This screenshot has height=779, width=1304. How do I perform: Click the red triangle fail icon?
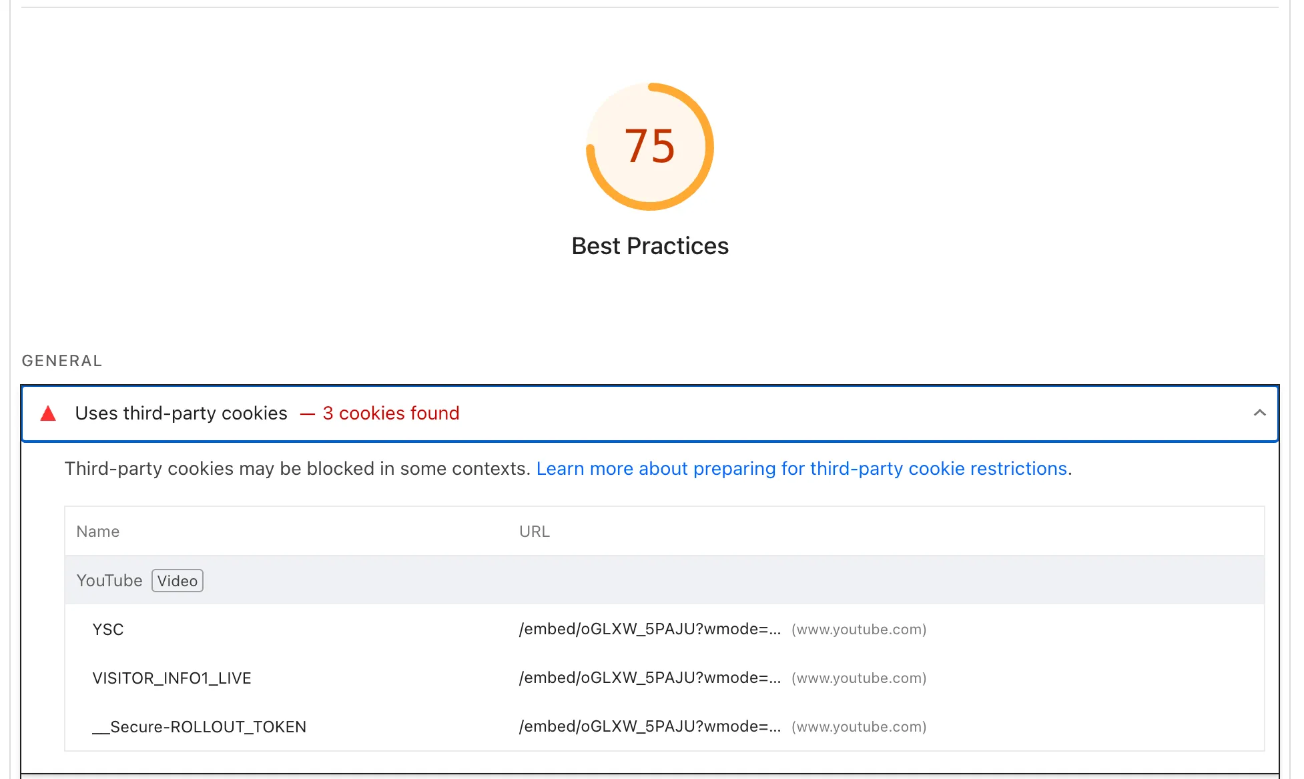(48, 414)
